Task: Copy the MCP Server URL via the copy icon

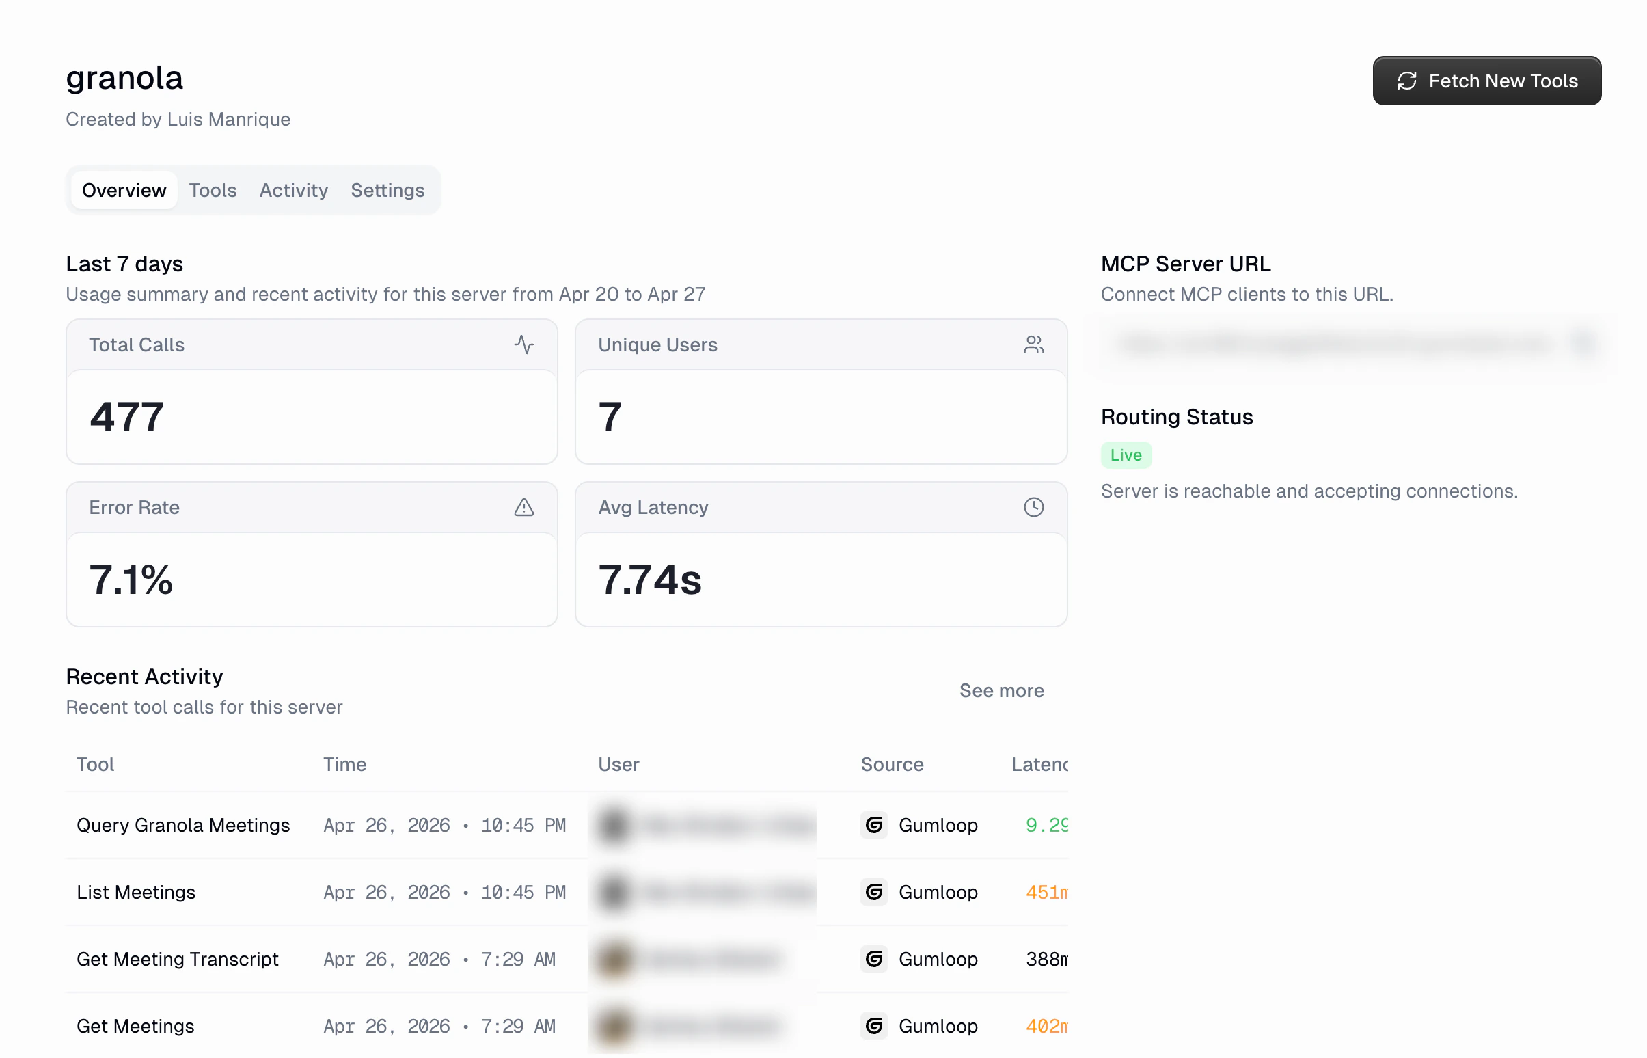Action: (1585, 344)
